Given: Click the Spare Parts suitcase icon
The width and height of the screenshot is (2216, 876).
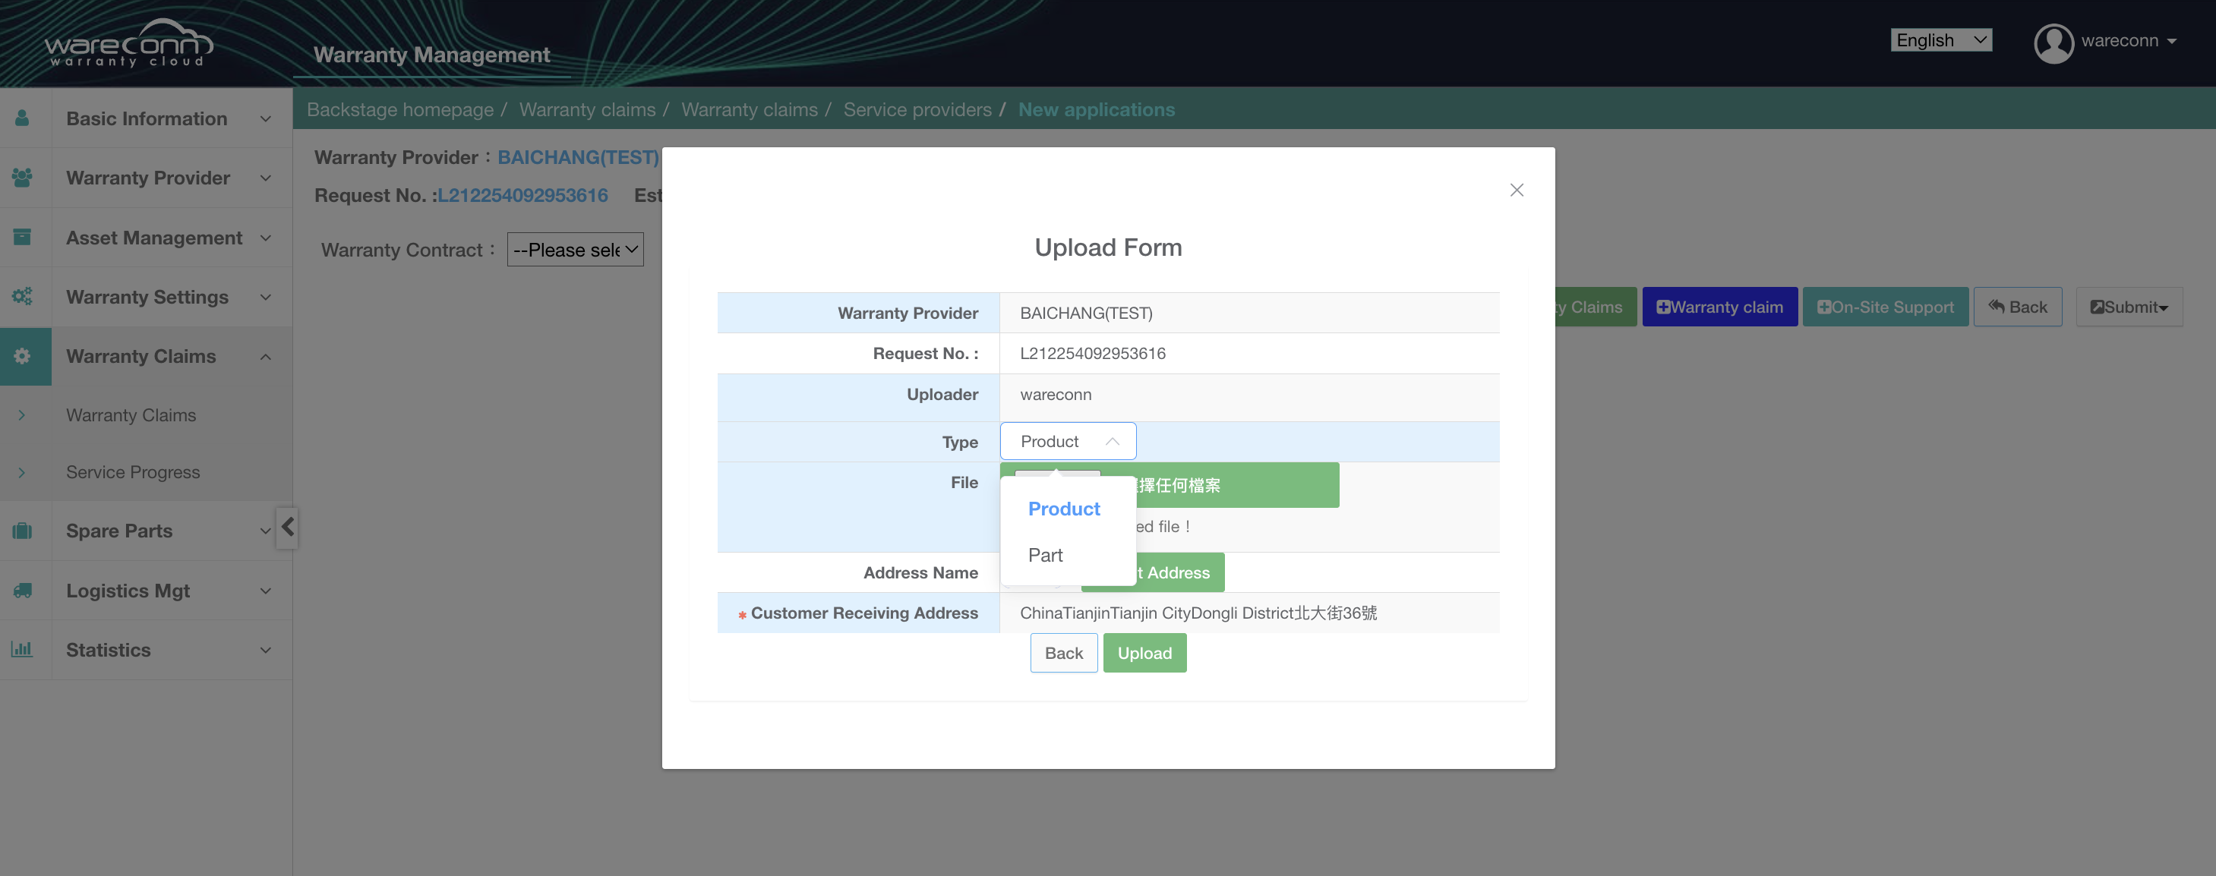Looking at the screenshot, I should click(22, 531).
